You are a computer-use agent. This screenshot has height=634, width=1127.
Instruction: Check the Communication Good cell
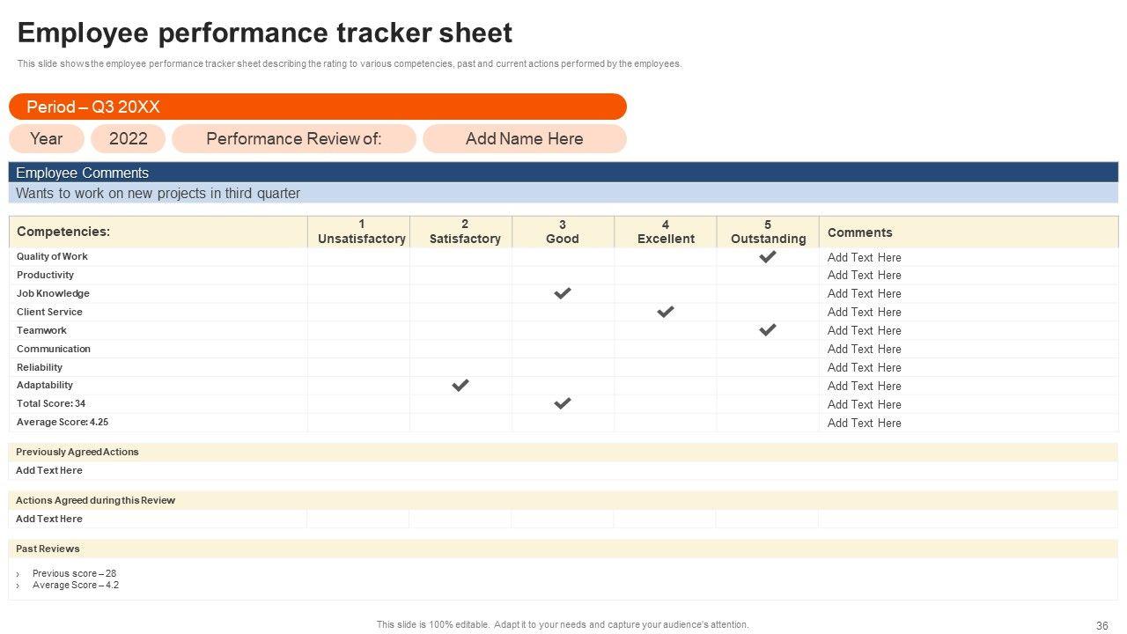(x=562, y=349)
